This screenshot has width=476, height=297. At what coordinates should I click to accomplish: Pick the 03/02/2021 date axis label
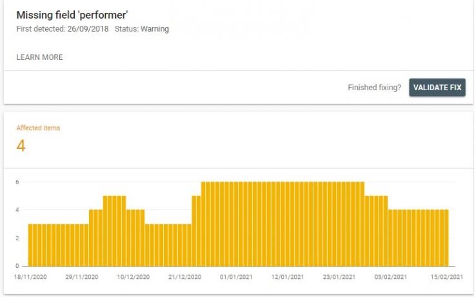(390, 277)
